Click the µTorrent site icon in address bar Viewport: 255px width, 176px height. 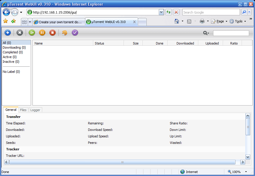30,12
